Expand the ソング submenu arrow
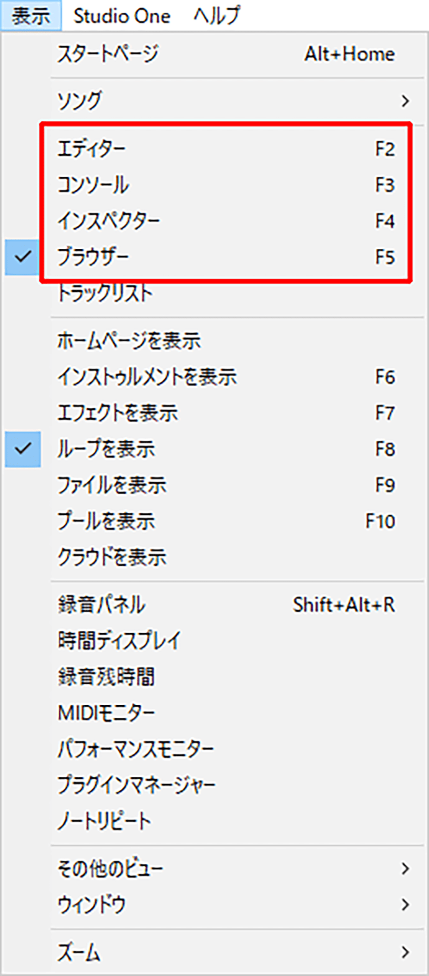 405,101
